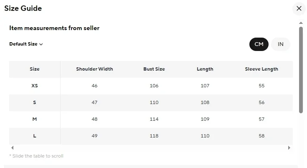The image size is (307, 168).
Task: Click the table's horizontal scrollbar track
Action: tap(150, 148)
